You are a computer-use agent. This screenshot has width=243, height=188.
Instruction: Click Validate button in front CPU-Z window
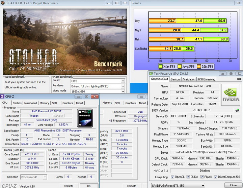pos(69,186)
